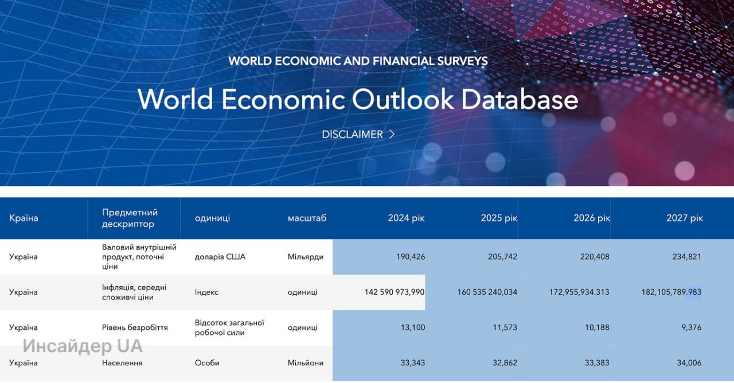734x383 pixels.
Task: Select the World Economic and Financial Surveys heading
Action: [357, 61]
